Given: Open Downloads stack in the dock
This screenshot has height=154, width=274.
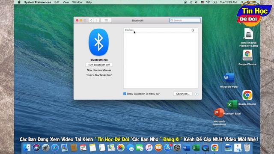Looking at the screenshot, I should point(238,148).
